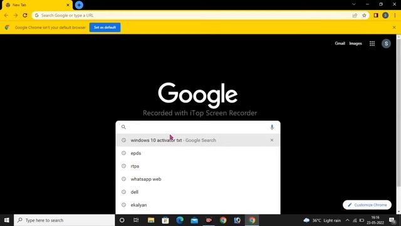
Task: Open File Explorer from taskbar
Action: point(151,220)
